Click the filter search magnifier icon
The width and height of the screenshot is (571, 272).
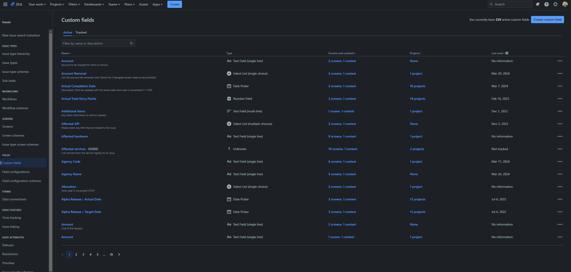(x=131, y=43)
